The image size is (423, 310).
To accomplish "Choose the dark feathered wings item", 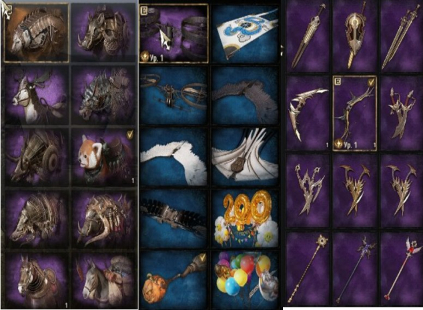I will point(244,95).
